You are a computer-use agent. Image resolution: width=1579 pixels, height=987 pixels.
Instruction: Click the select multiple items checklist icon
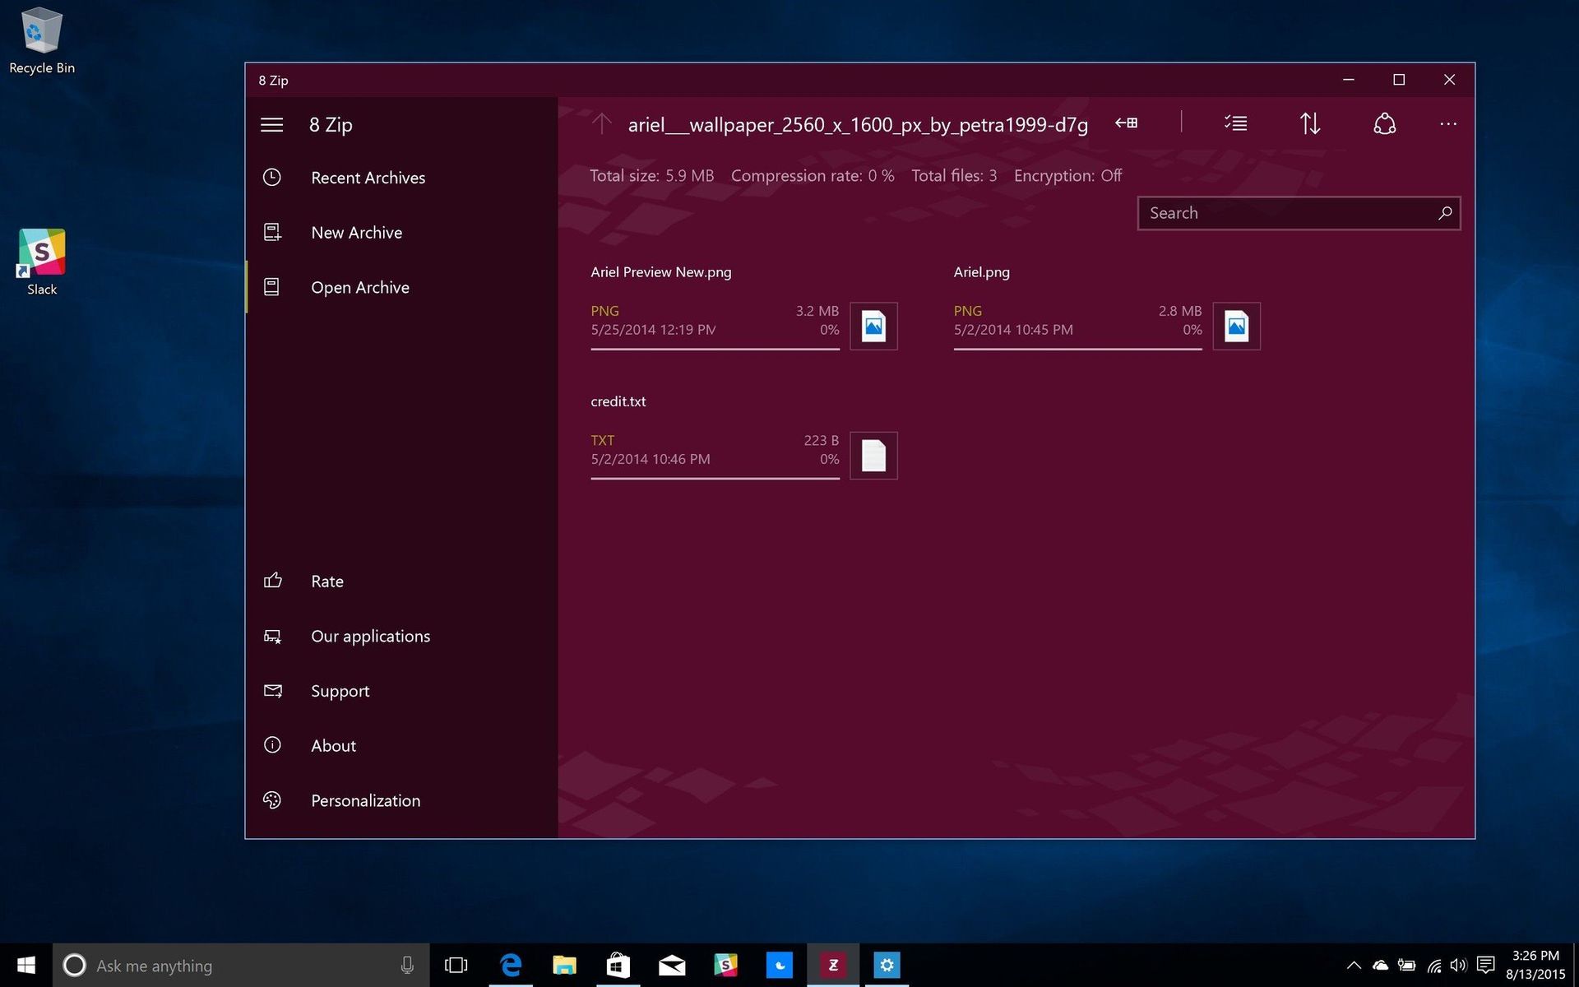[x=1235, y=123]
